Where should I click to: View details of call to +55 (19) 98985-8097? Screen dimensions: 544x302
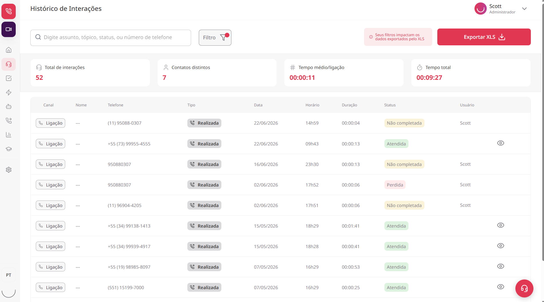coord(501,266)
